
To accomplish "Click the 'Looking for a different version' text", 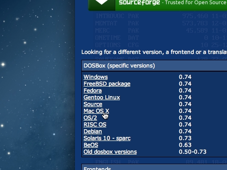I will (x=154, y=52).
